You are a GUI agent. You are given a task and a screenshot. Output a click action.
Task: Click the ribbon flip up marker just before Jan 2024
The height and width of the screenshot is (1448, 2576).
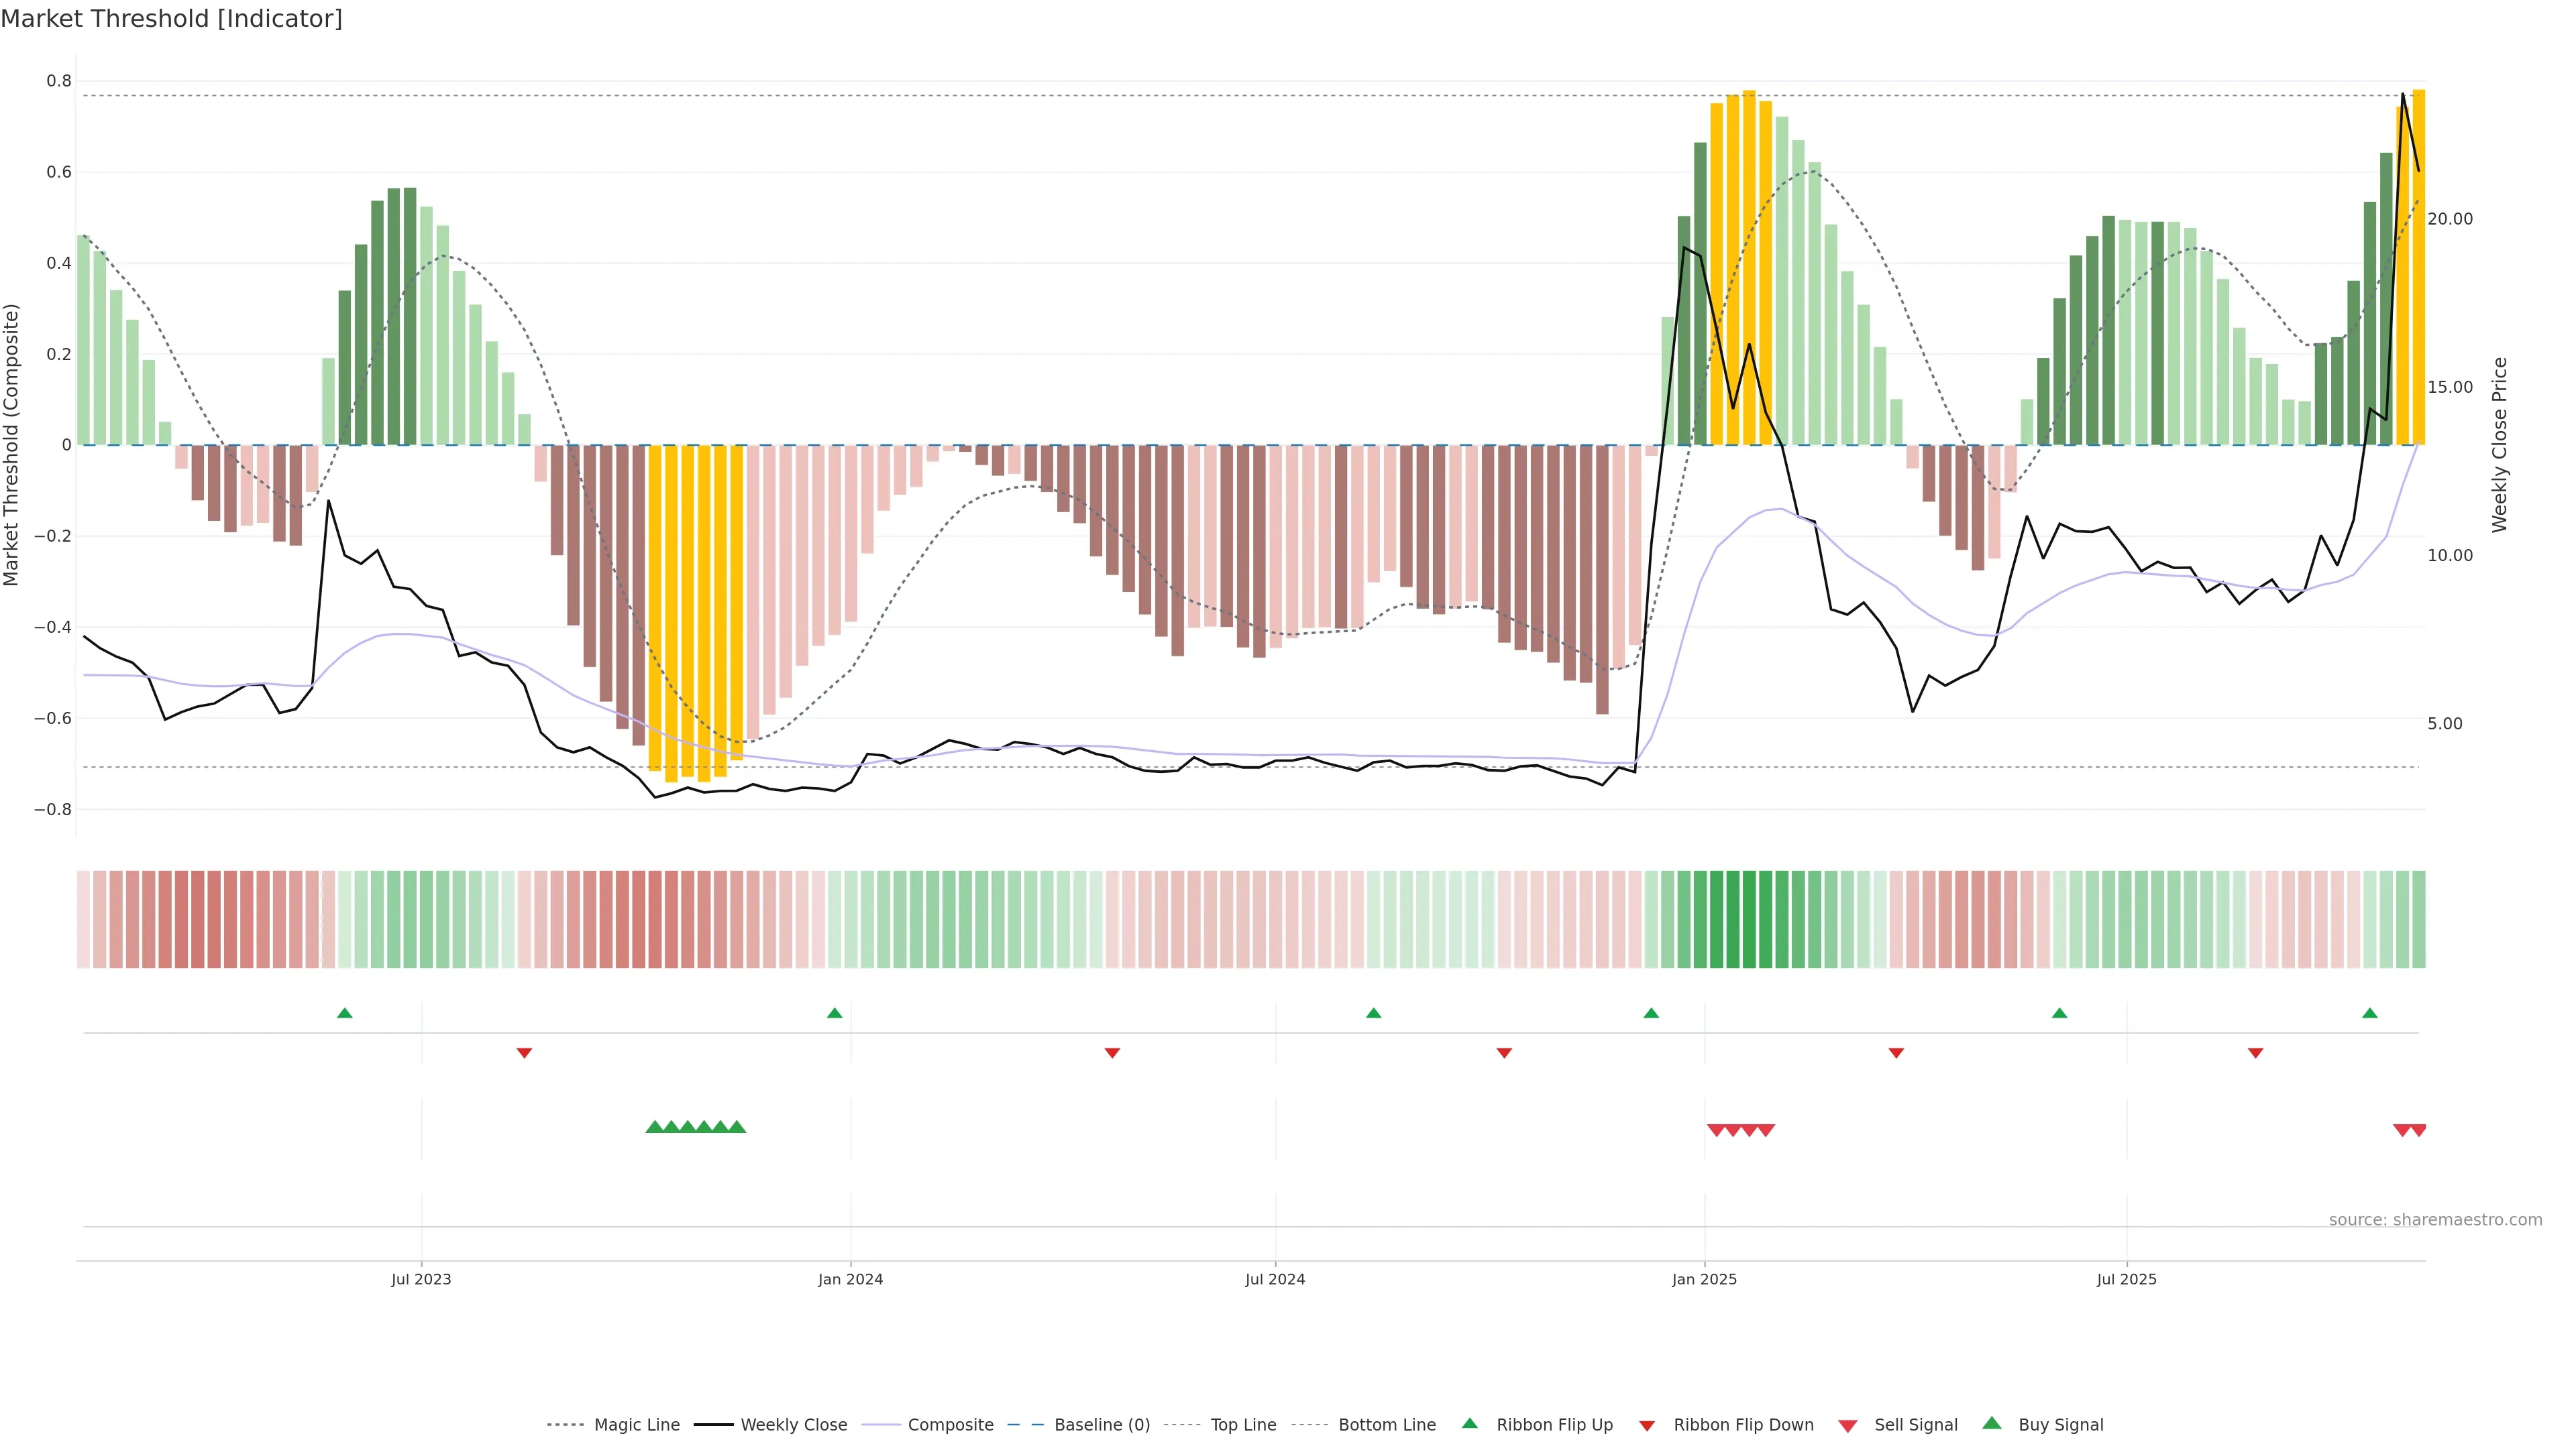835,1014
